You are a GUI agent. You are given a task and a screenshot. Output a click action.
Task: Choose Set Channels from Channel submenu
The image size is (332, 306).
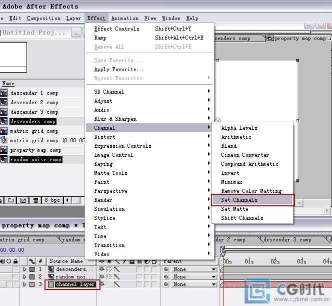[252, 200]
